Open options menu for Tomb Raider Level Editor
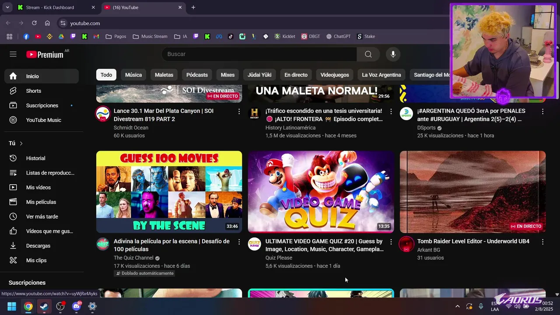The height and width of the screenshot is (315, 560). 542,242
